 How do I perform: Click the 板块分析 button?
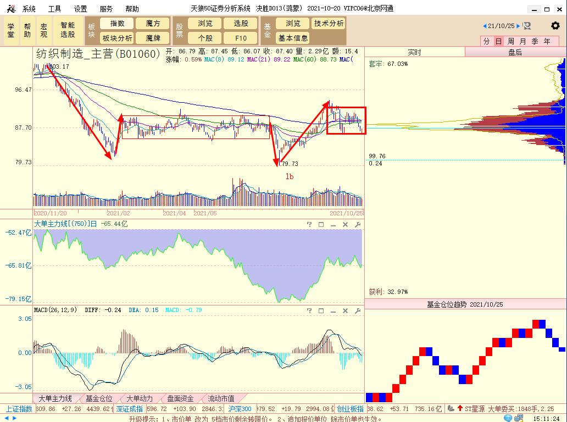coord(117,38)
